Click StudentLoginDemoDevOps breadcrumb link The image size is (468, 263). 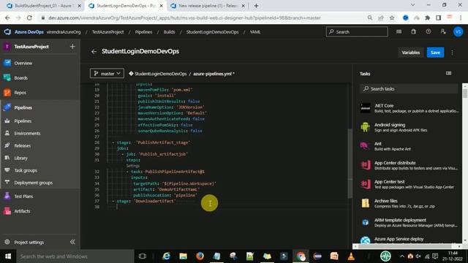212,32
